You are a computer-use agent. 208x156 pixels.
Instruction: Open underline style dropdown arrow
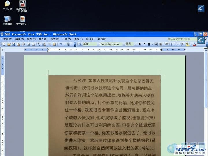point(152,44)
